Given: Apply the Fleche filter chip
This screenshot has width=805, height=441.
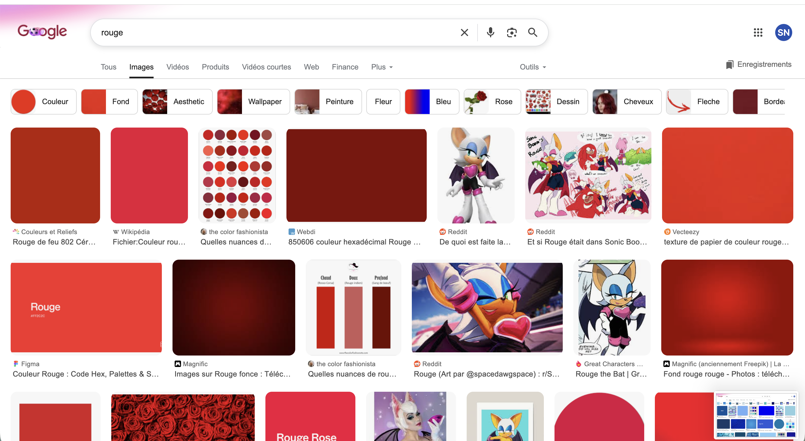Looking at the screenshot, I should 697,101.
